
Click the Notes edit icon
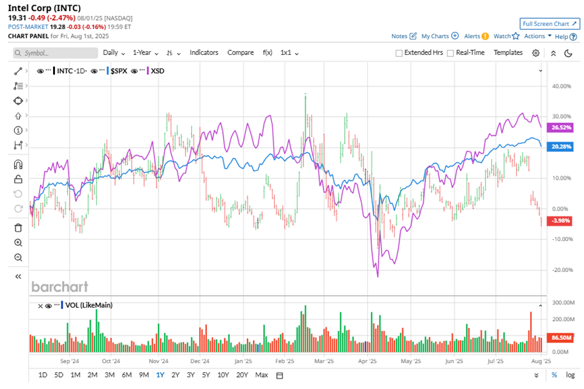click(413, 36)
